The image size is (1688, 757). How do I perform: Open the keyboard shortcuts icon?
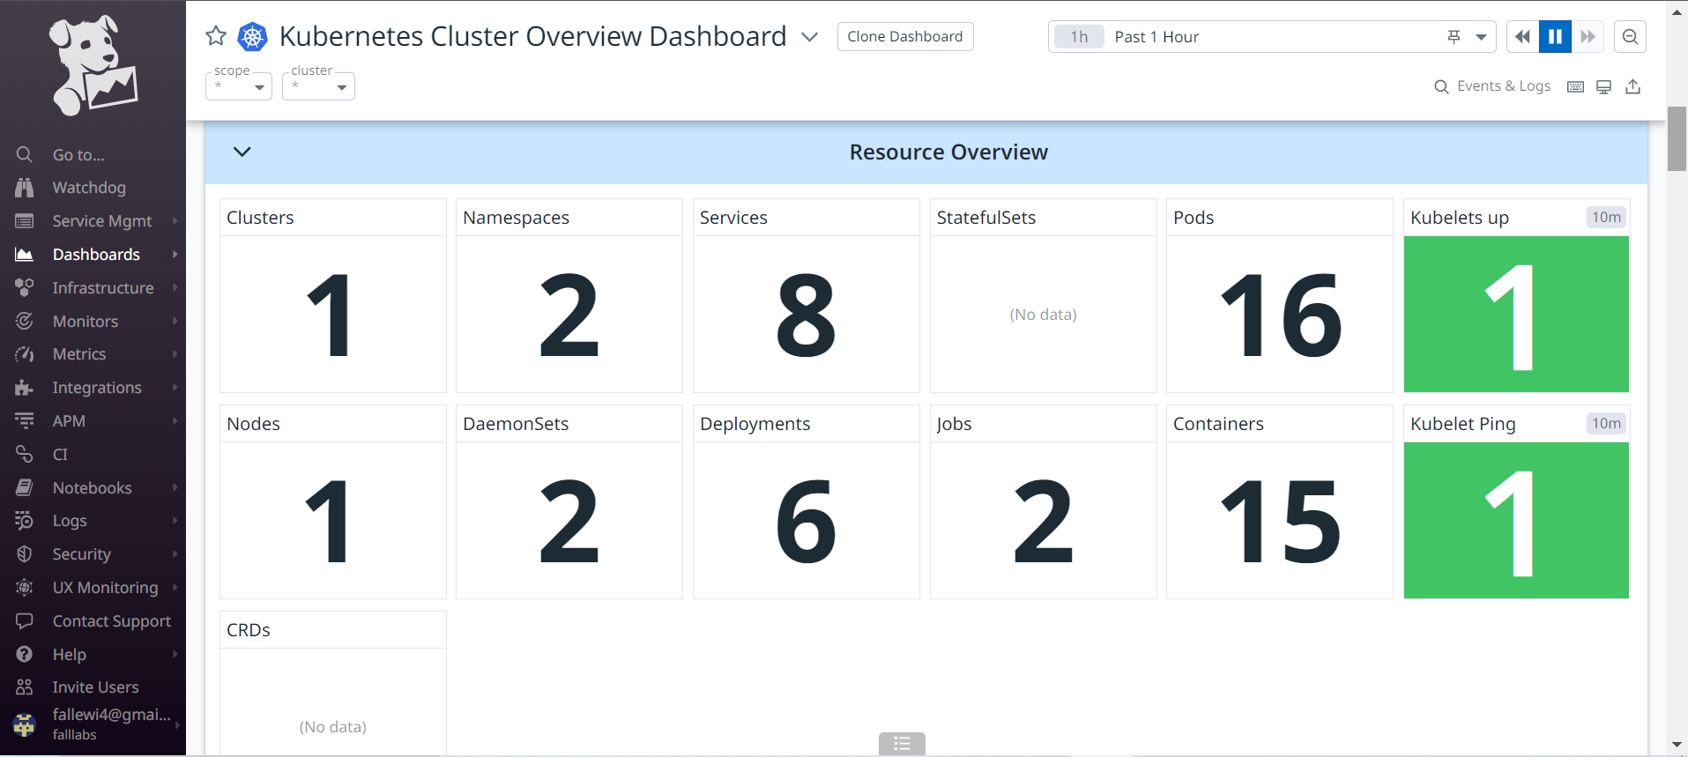(1575, 86)
